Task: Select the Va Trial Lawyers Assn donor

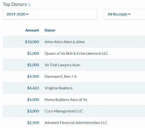Action: click(62, 65)
